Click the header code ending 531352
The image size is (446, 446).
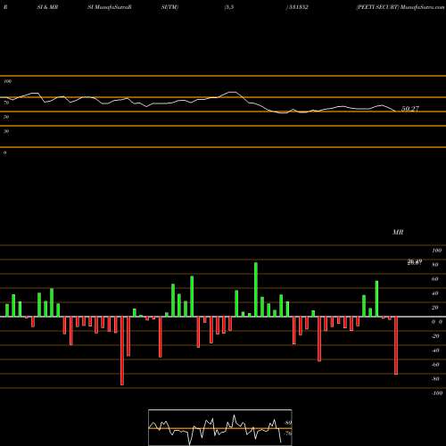pyautogui.click(x=297, y=7)
